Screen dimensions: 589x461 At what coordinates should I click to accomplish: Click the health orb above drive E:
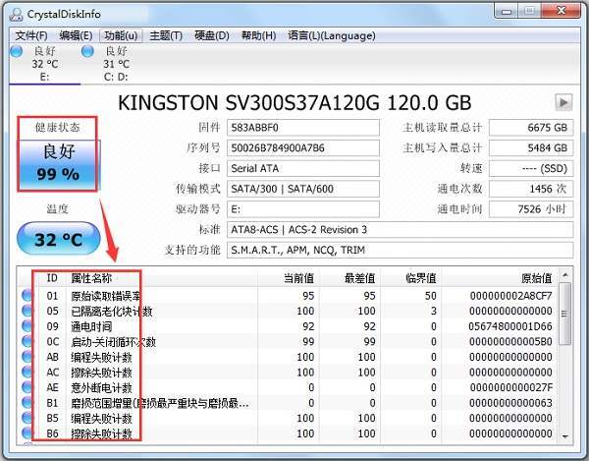[x=16, y=50]
